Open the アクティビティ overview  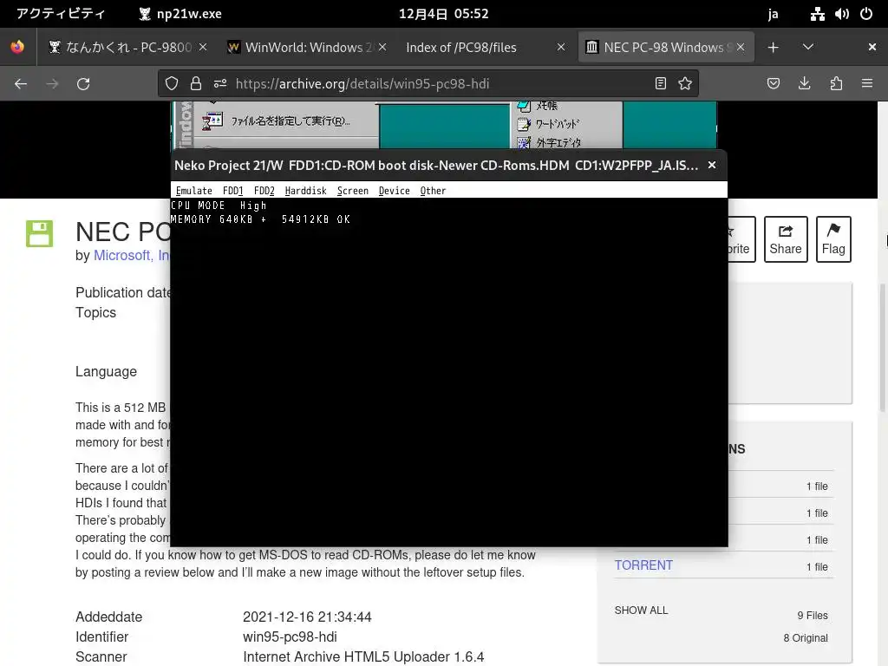[61, 14]
